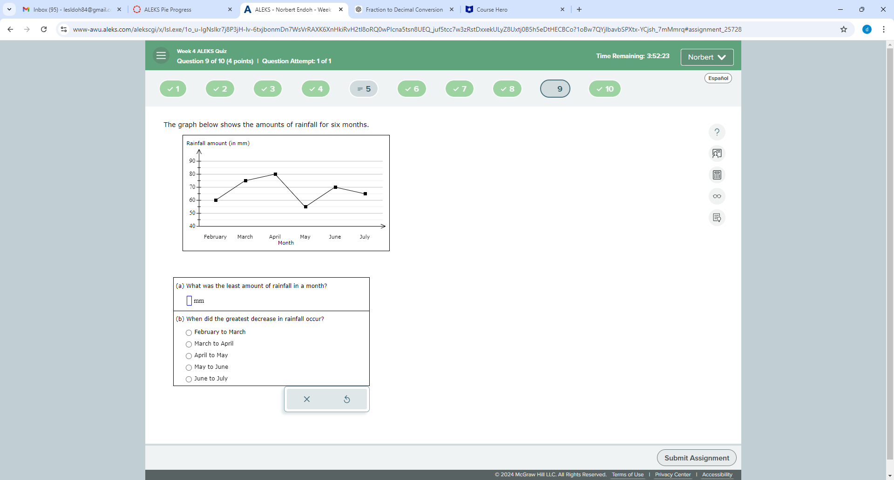Close the Course Hero tab

[562, 9]
